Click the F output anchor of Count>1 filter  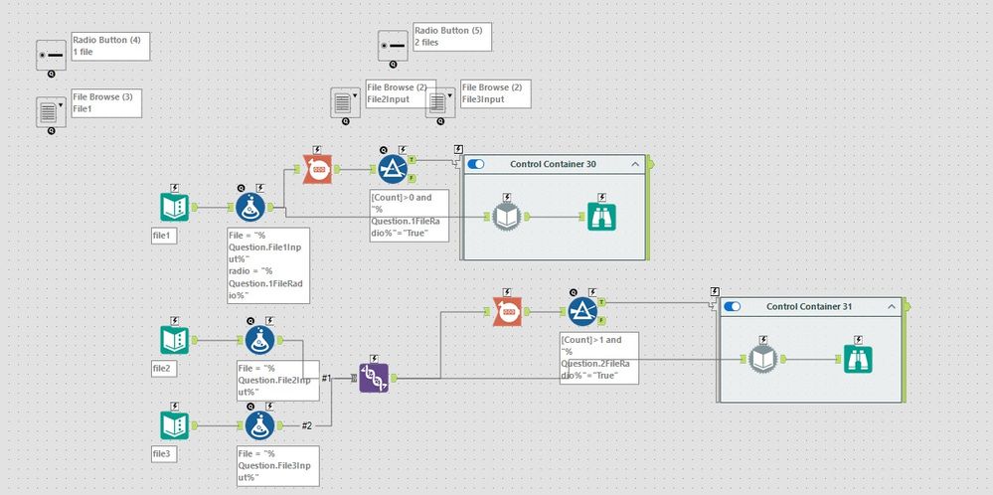click(x=601, y=320)
